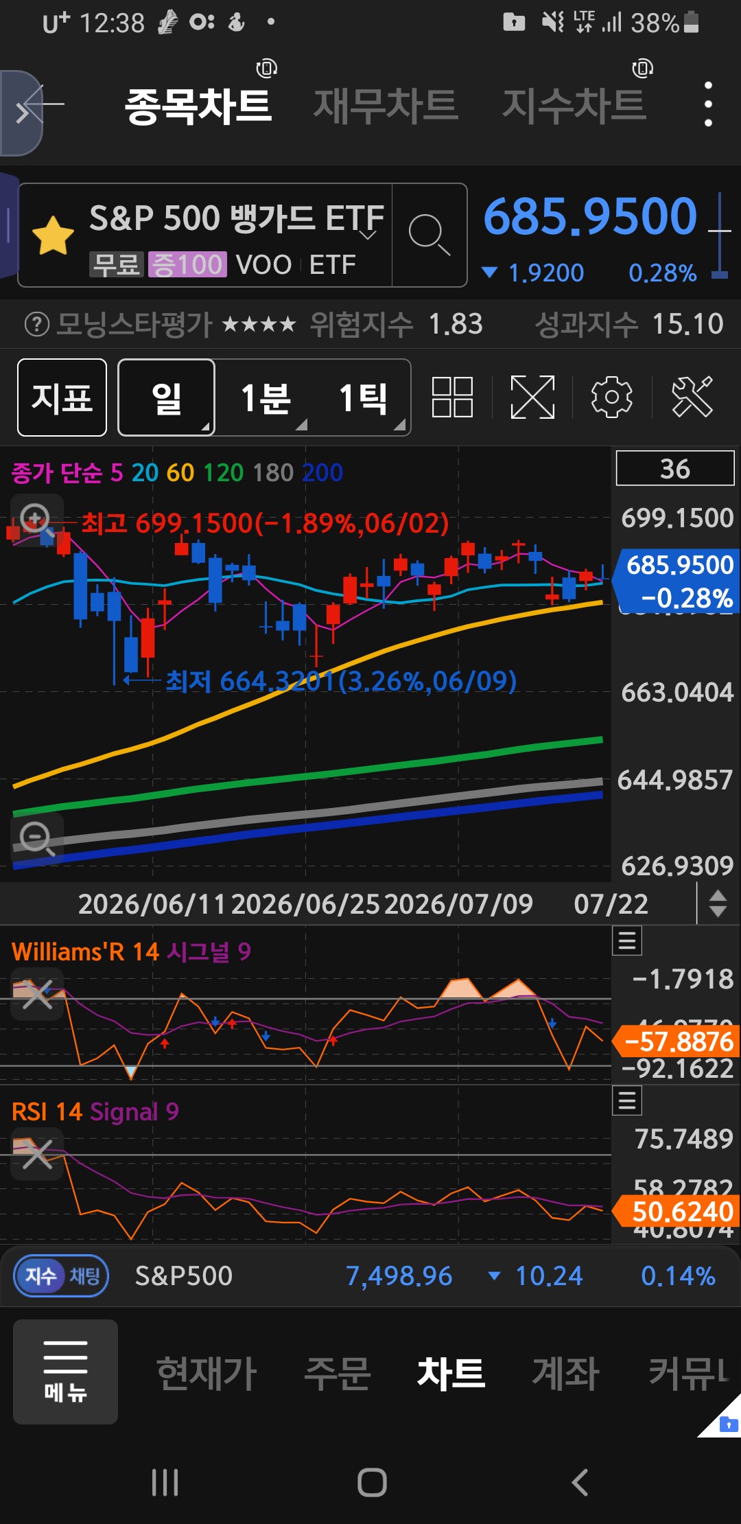
Task: Expand the 1분 minute interval options
Action: click(266, 397)
